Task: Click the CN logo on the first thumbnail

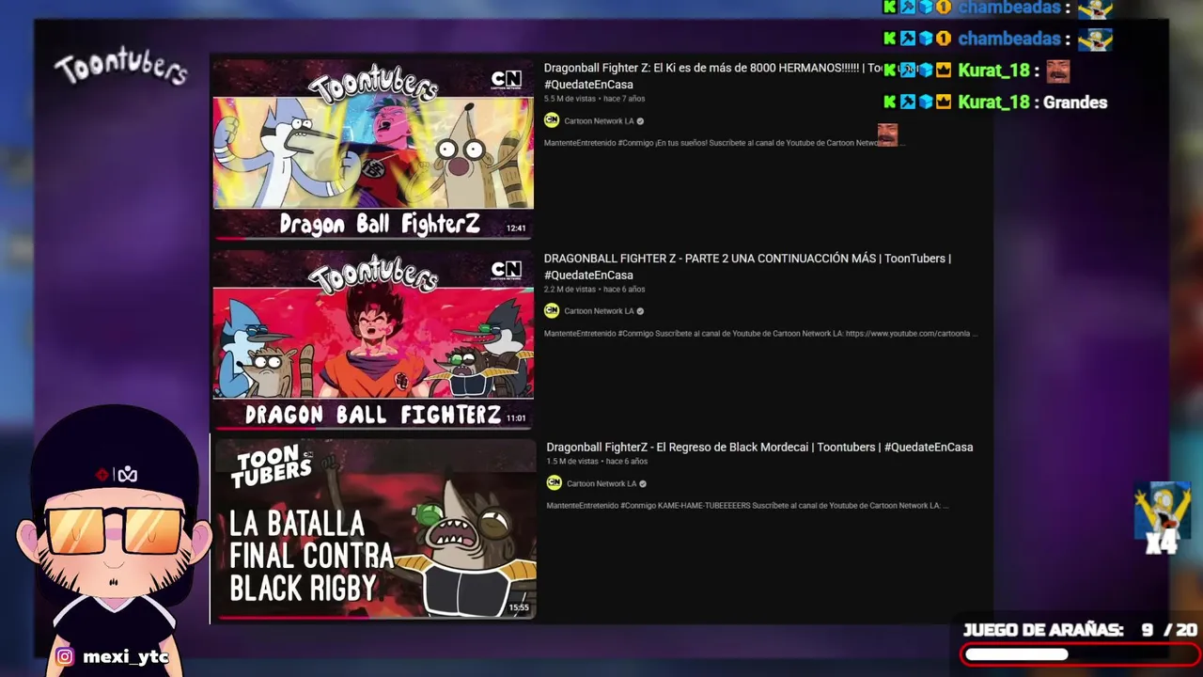Action: 507,81
